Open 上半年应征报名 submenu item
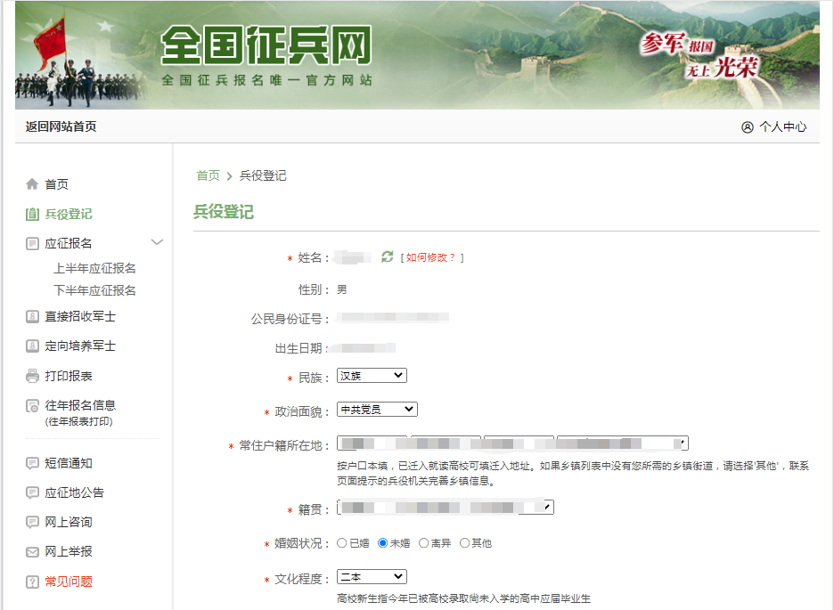Screen dimensions: 834x610 pos(94,268)
